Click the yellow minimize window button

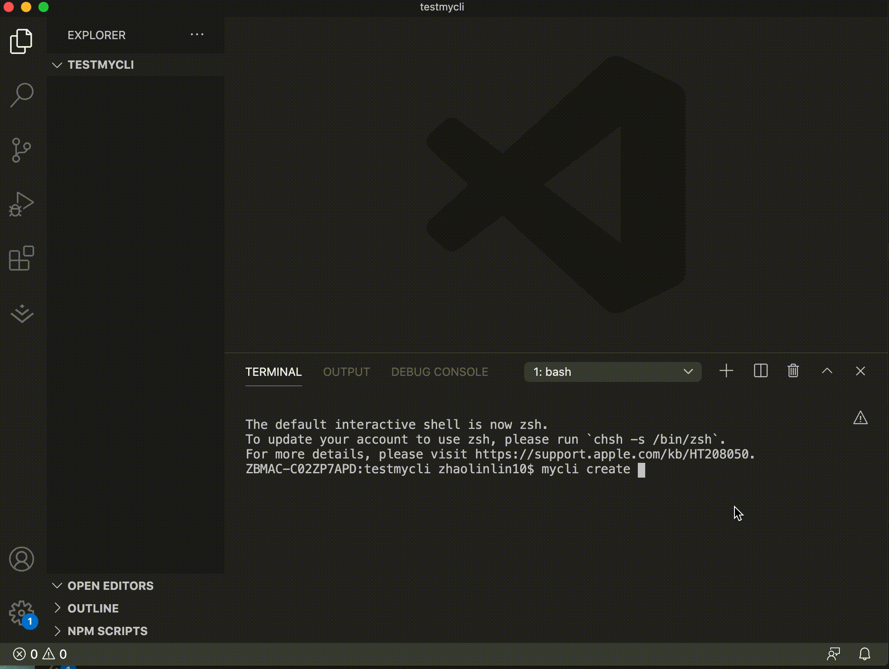pos(26,7)
